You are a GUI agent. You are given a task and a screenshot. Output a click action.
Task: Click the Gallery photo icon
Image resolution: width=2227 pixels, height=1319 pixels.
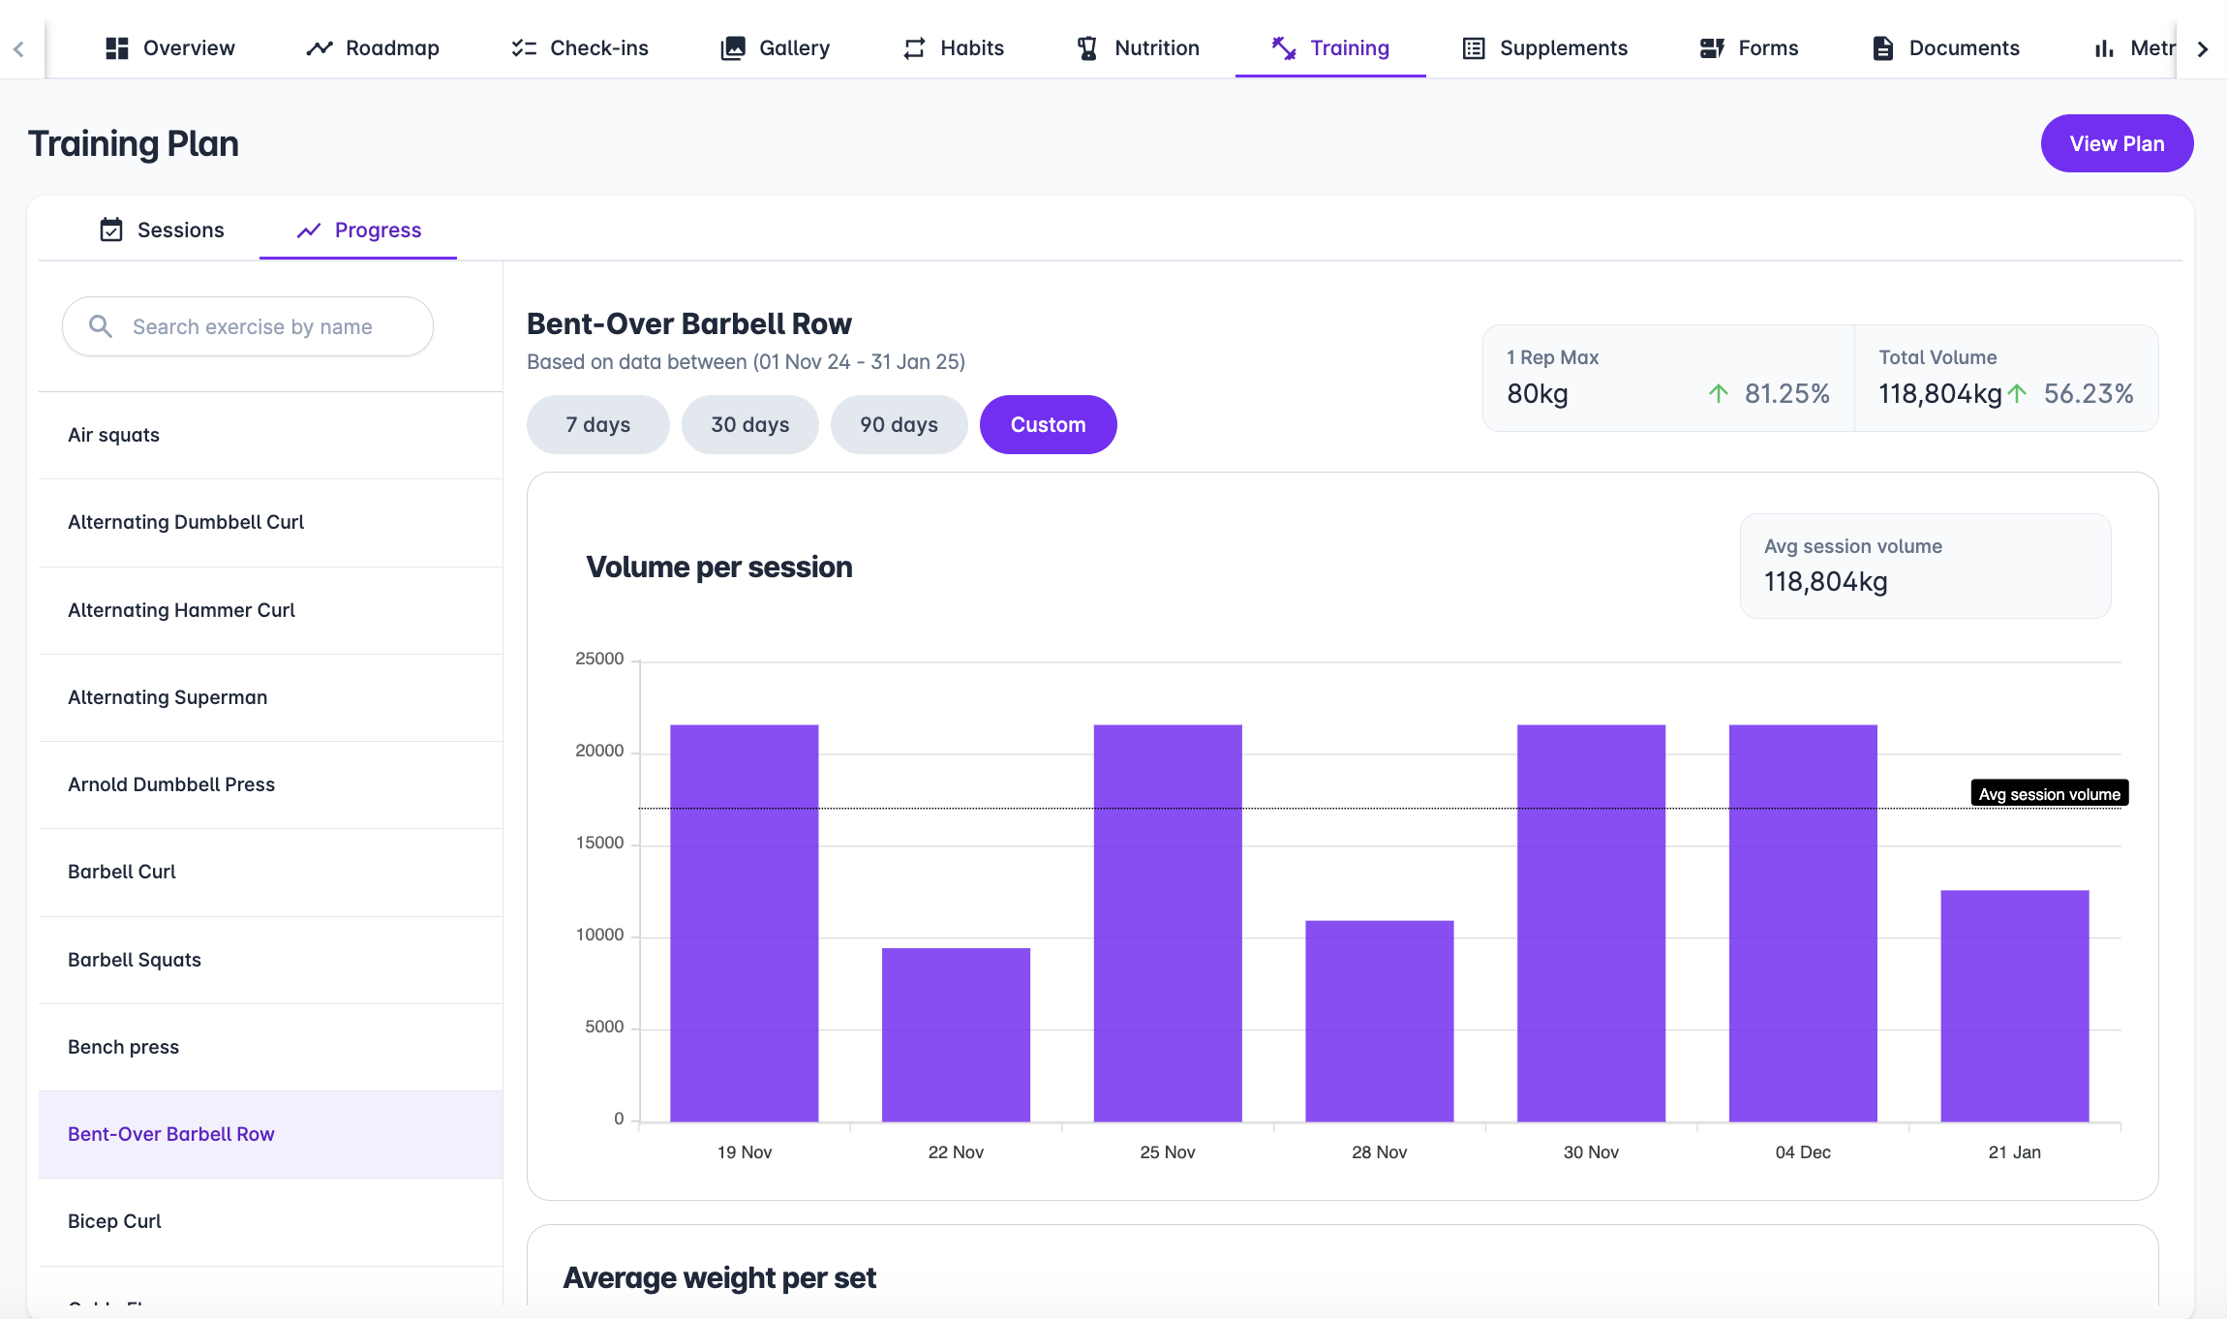click(x=733, y=48)
